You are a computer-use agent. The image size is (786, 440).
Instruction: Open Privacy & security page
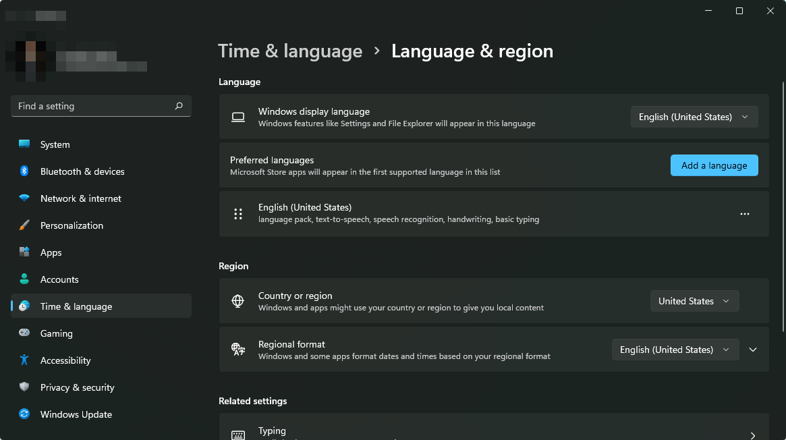tap(101, 387)
